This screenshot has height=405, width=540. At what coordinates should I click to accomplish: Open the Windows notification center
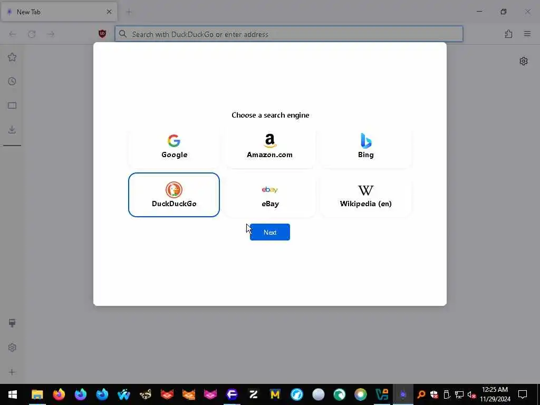(523, 394)
